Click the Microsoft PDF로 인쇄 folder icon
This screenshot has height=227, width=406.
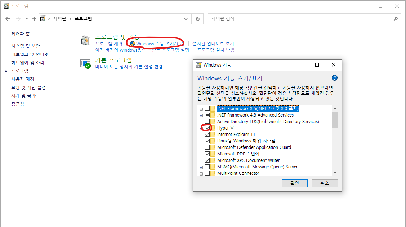tap(213, 154)
